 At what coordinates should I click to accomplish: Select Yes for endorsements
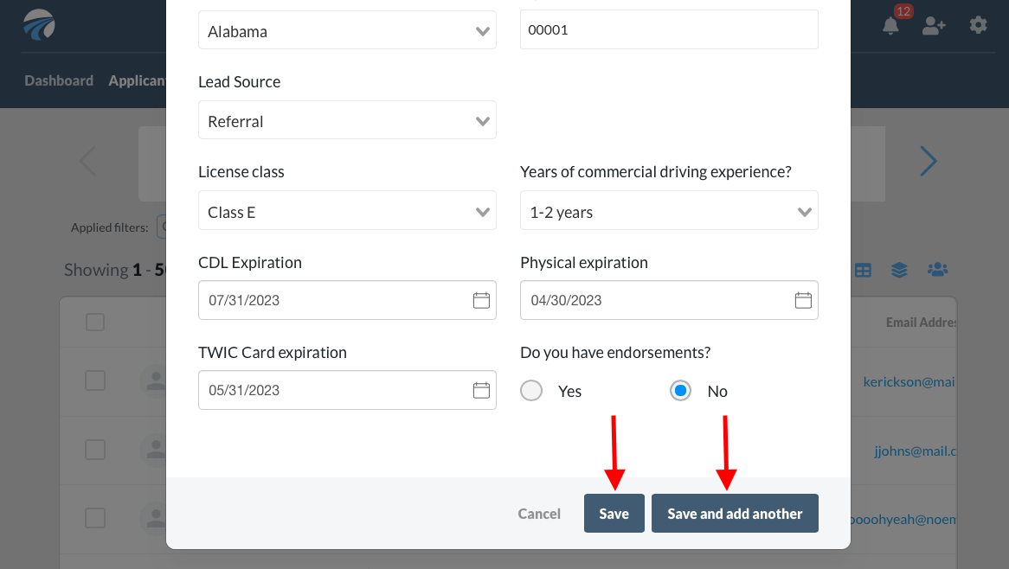pos(531,391)
